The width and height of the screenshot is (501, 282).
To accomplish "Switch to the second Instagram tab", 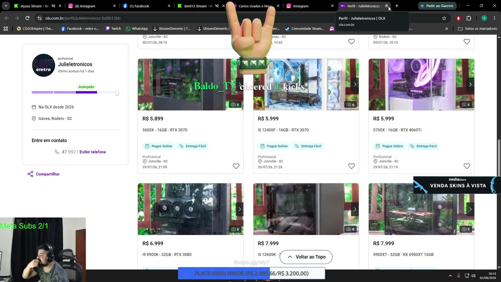I will (x=310, y=6).
